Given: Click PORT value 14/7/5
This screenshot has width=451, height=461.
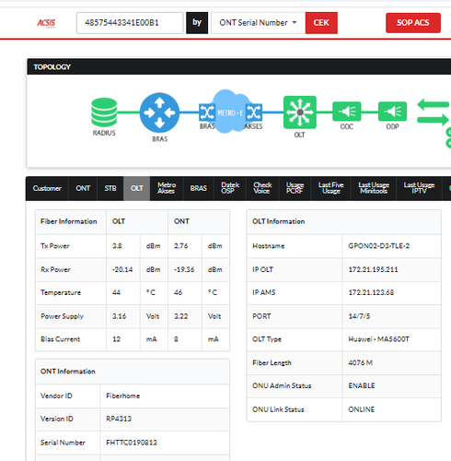Looking at the screenshot, I should tap(359, 316).
